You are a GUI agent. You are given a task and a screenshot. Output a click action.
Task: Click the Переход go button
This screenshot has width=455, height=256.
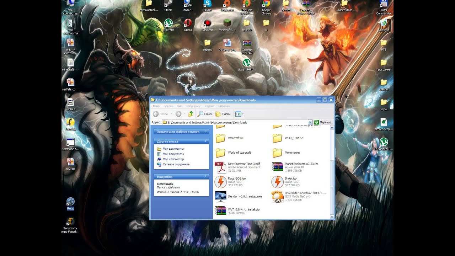click(323, 122)
